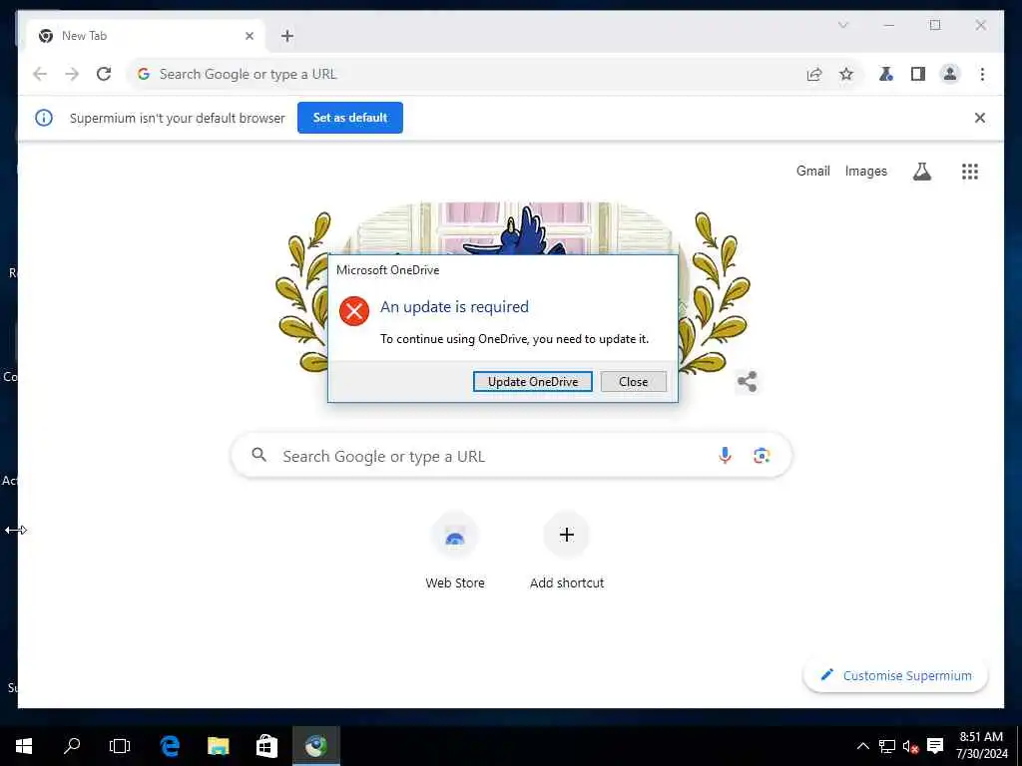1022x766 pixels.
Task: Open File Explorer from taskbar
Action: pyautogui.click(x=219, y=746)
